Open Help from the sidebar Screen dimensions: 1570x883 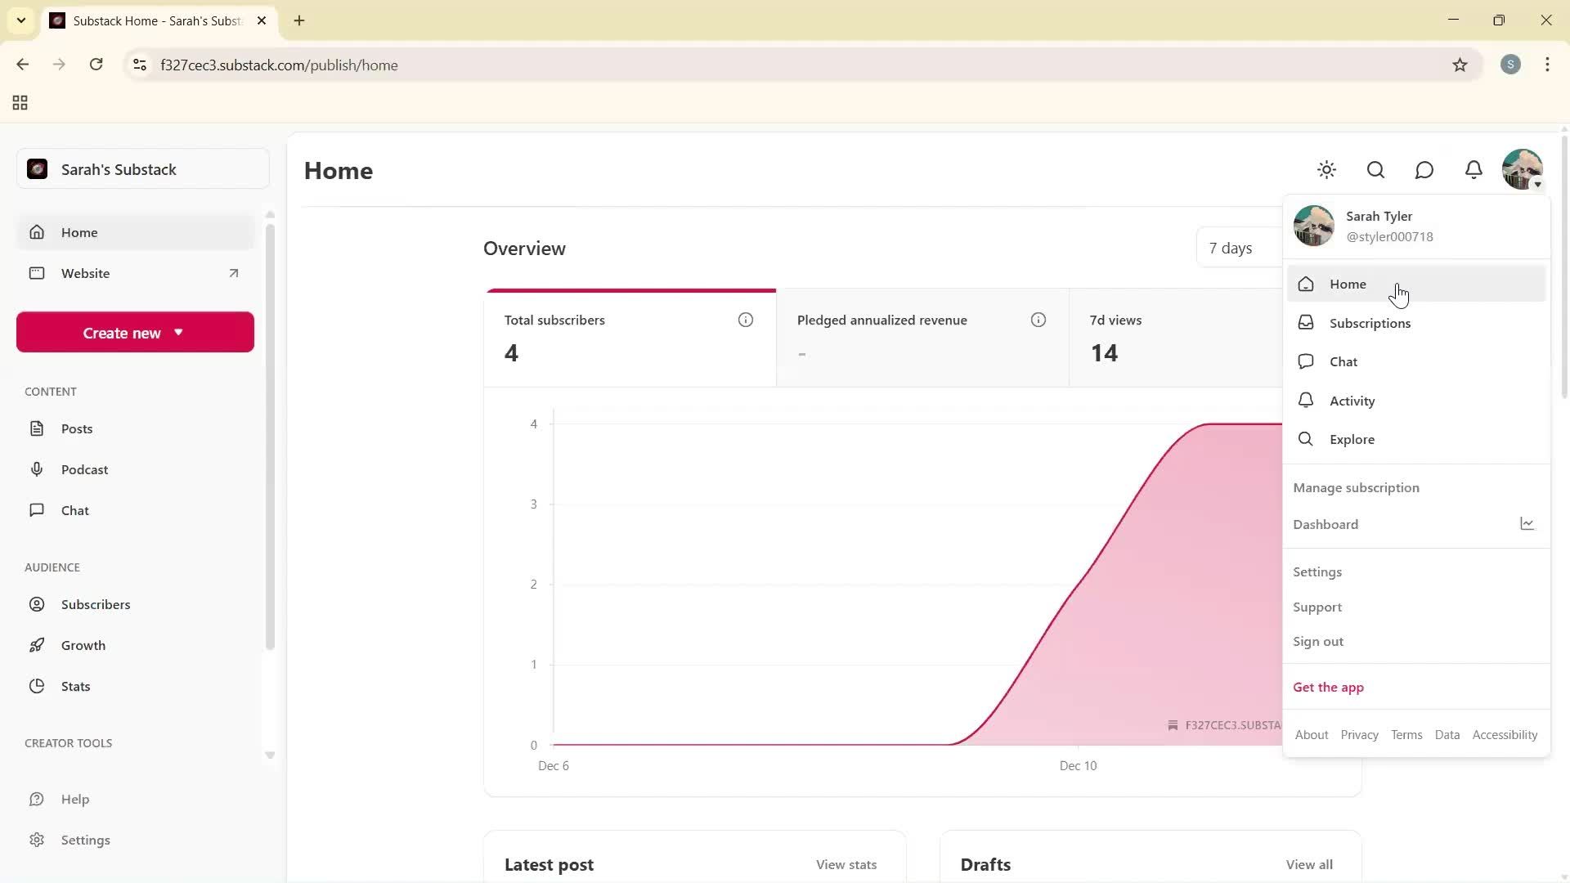coord(75,799)
